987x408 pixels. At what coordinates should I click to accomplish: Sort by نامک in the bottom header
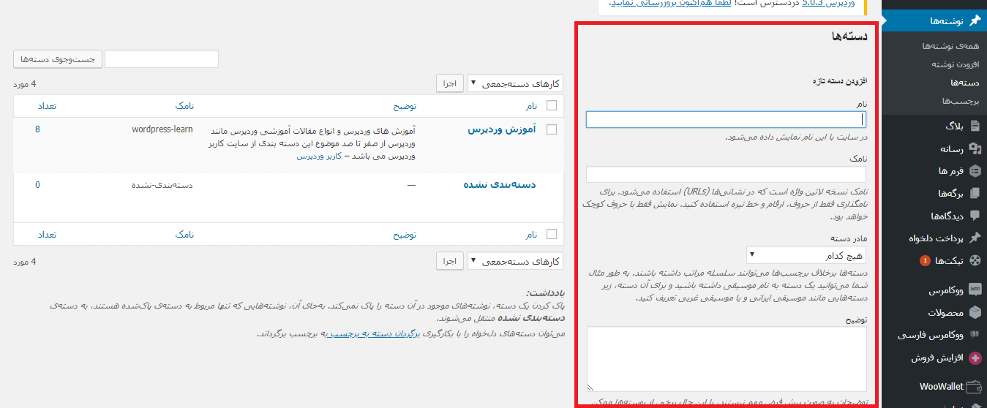tap(184, 235)
